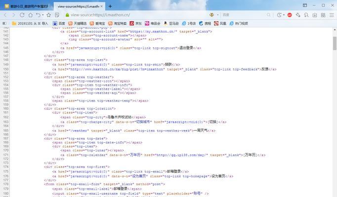This screenshot has width=337, height=197.
Task: Click the magnifier search button
Action: pyautogui.click(x=269, y=15)
